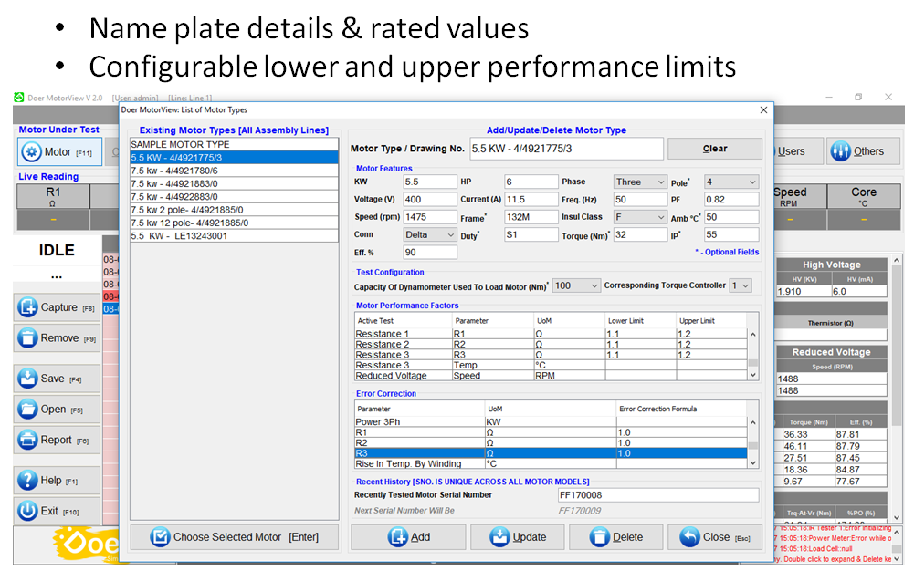Click into the Motor Type / Drawing No. field
The image size is (914, 581).
click(x=566, y=149)
